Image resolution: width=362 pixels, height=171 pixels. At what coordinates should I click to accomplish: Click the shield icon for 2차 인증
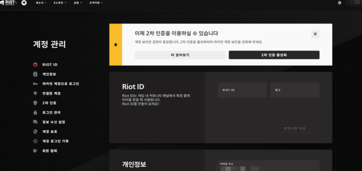click(x=35, y=103)
